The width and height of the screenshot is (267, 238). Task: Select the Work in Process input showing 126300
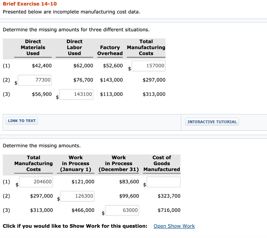tap(77, 196)
